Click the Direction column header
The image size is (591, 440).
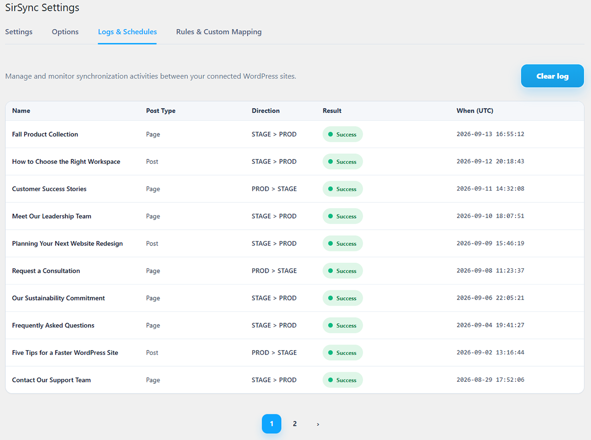point(266,111)
